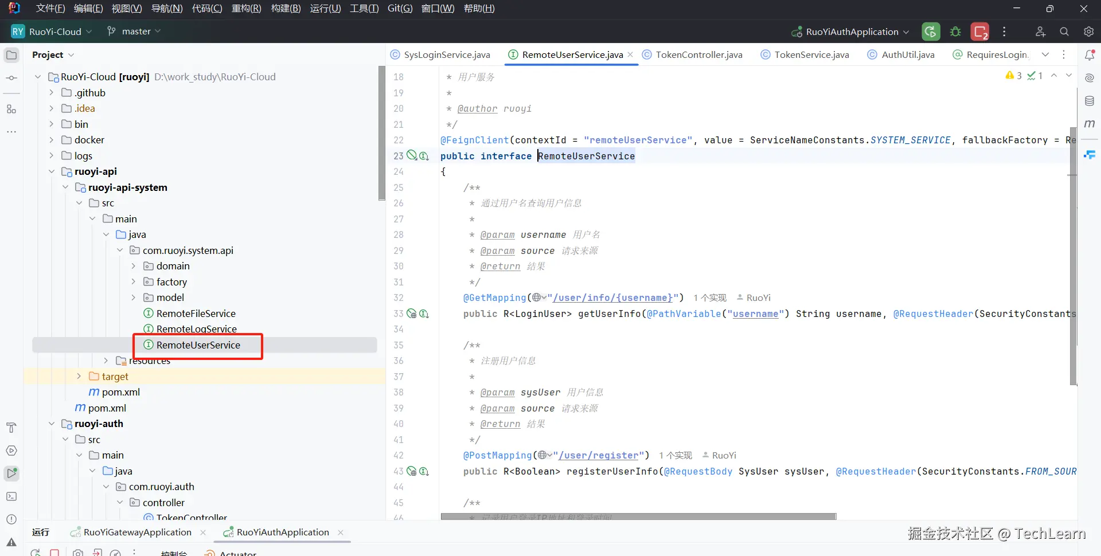Click the editor vertical scrollbar

pos(1073,256)
